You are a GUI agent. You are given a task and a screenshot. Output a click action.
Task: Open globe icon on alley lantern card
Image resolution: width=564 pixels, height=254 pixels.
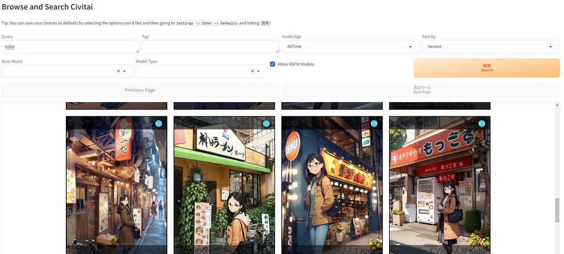coord(159,124)
